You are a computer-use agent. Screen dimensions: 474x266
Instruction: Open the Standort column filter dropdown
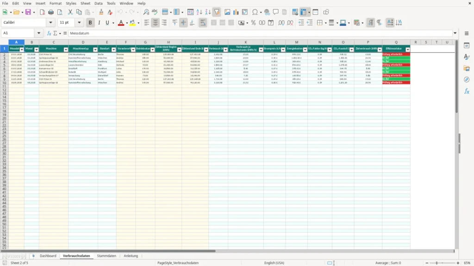[114, 49]
